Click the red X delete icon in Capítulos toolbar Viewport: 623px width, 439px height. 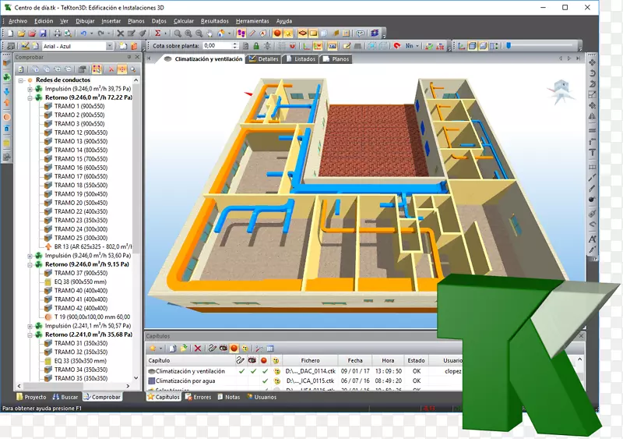[198, 348]
